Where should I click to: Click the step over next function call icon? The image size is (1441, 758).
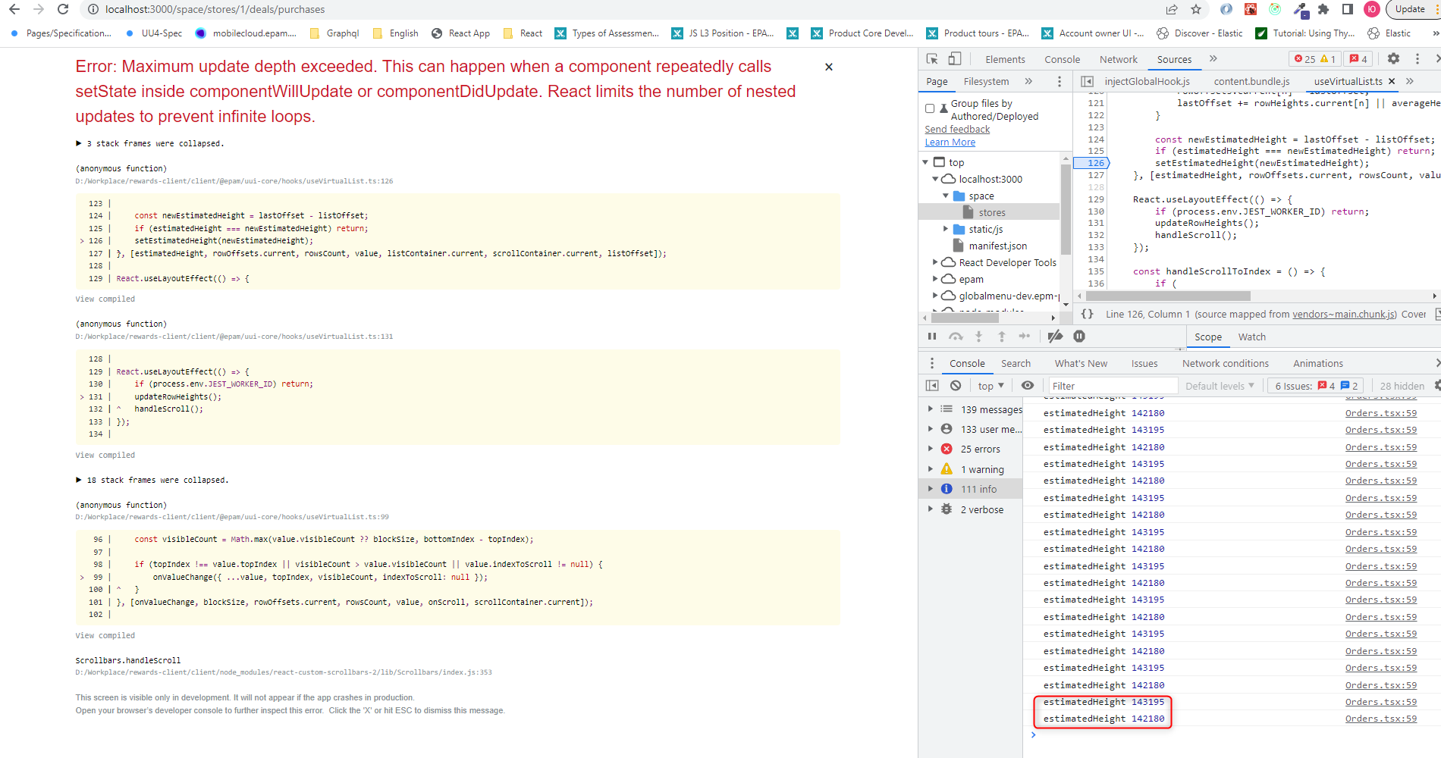[956, 336]
